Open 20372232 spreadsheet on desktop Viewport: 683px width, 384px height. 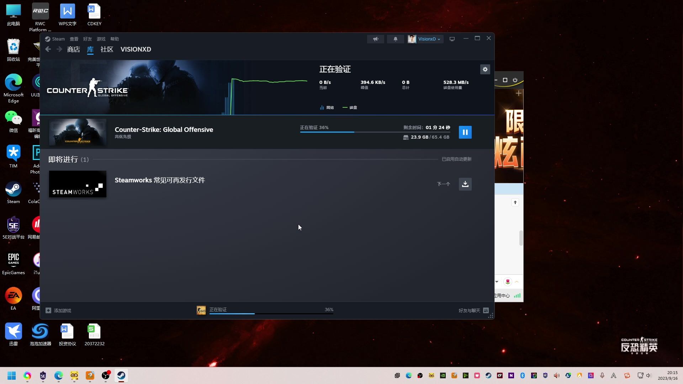click(x=94, y=335)
